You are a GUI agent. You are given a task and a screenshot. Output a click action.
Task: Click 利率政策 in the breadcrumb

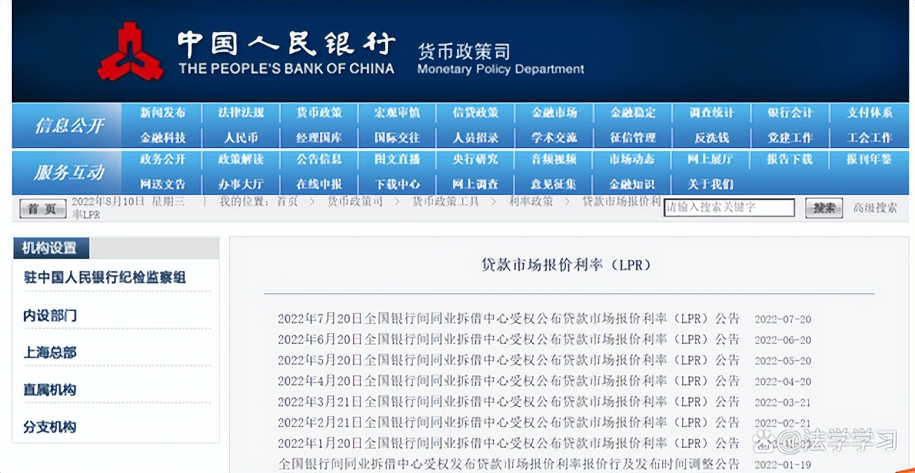click(x=529, y=202)
